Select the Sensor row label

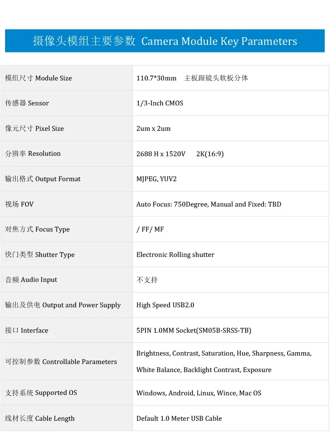click(x=27, y=103)
